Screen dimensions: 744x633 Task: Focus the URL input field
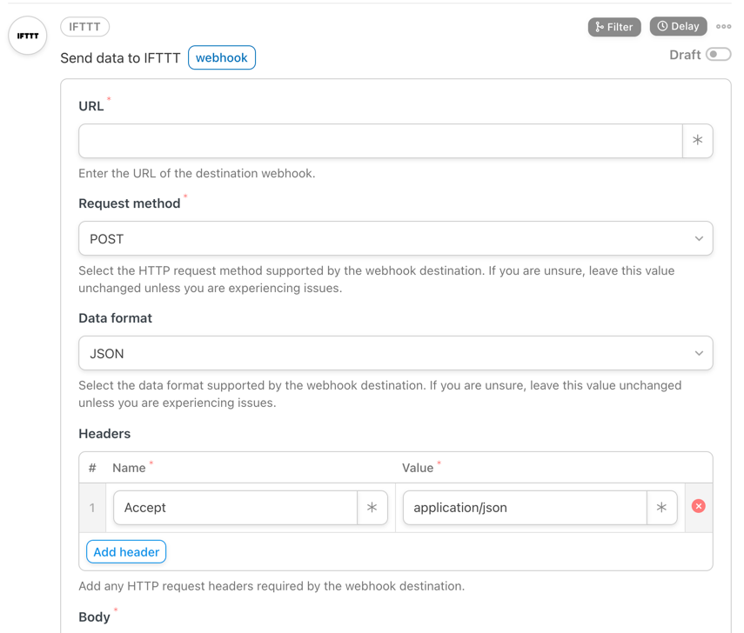coord(380,141)
